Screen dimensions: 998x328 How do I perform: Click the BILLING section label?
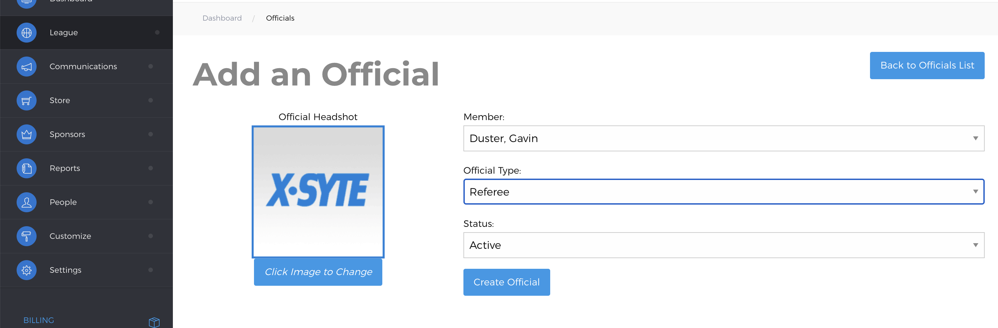point(39,321)
